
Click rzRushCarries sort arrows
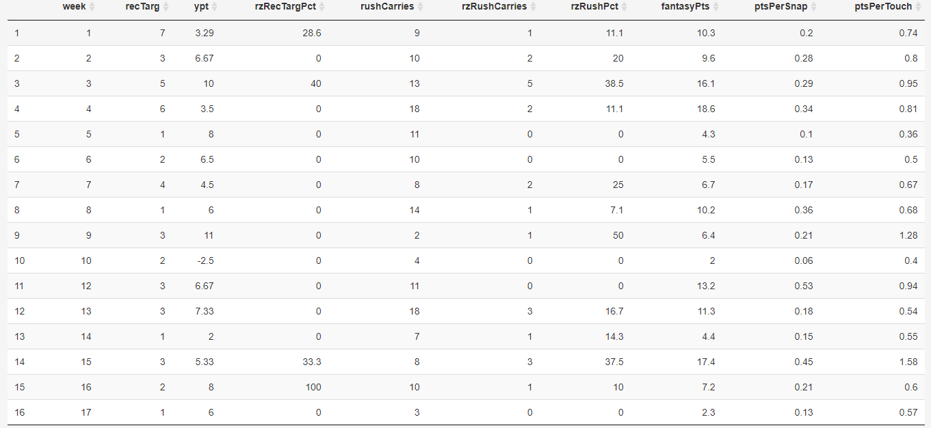tap(534, 7)
